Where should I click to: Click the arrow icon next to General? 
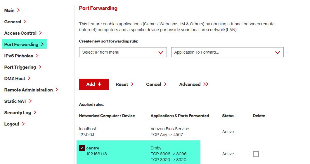pyautogui.click(x=25, y=22)
